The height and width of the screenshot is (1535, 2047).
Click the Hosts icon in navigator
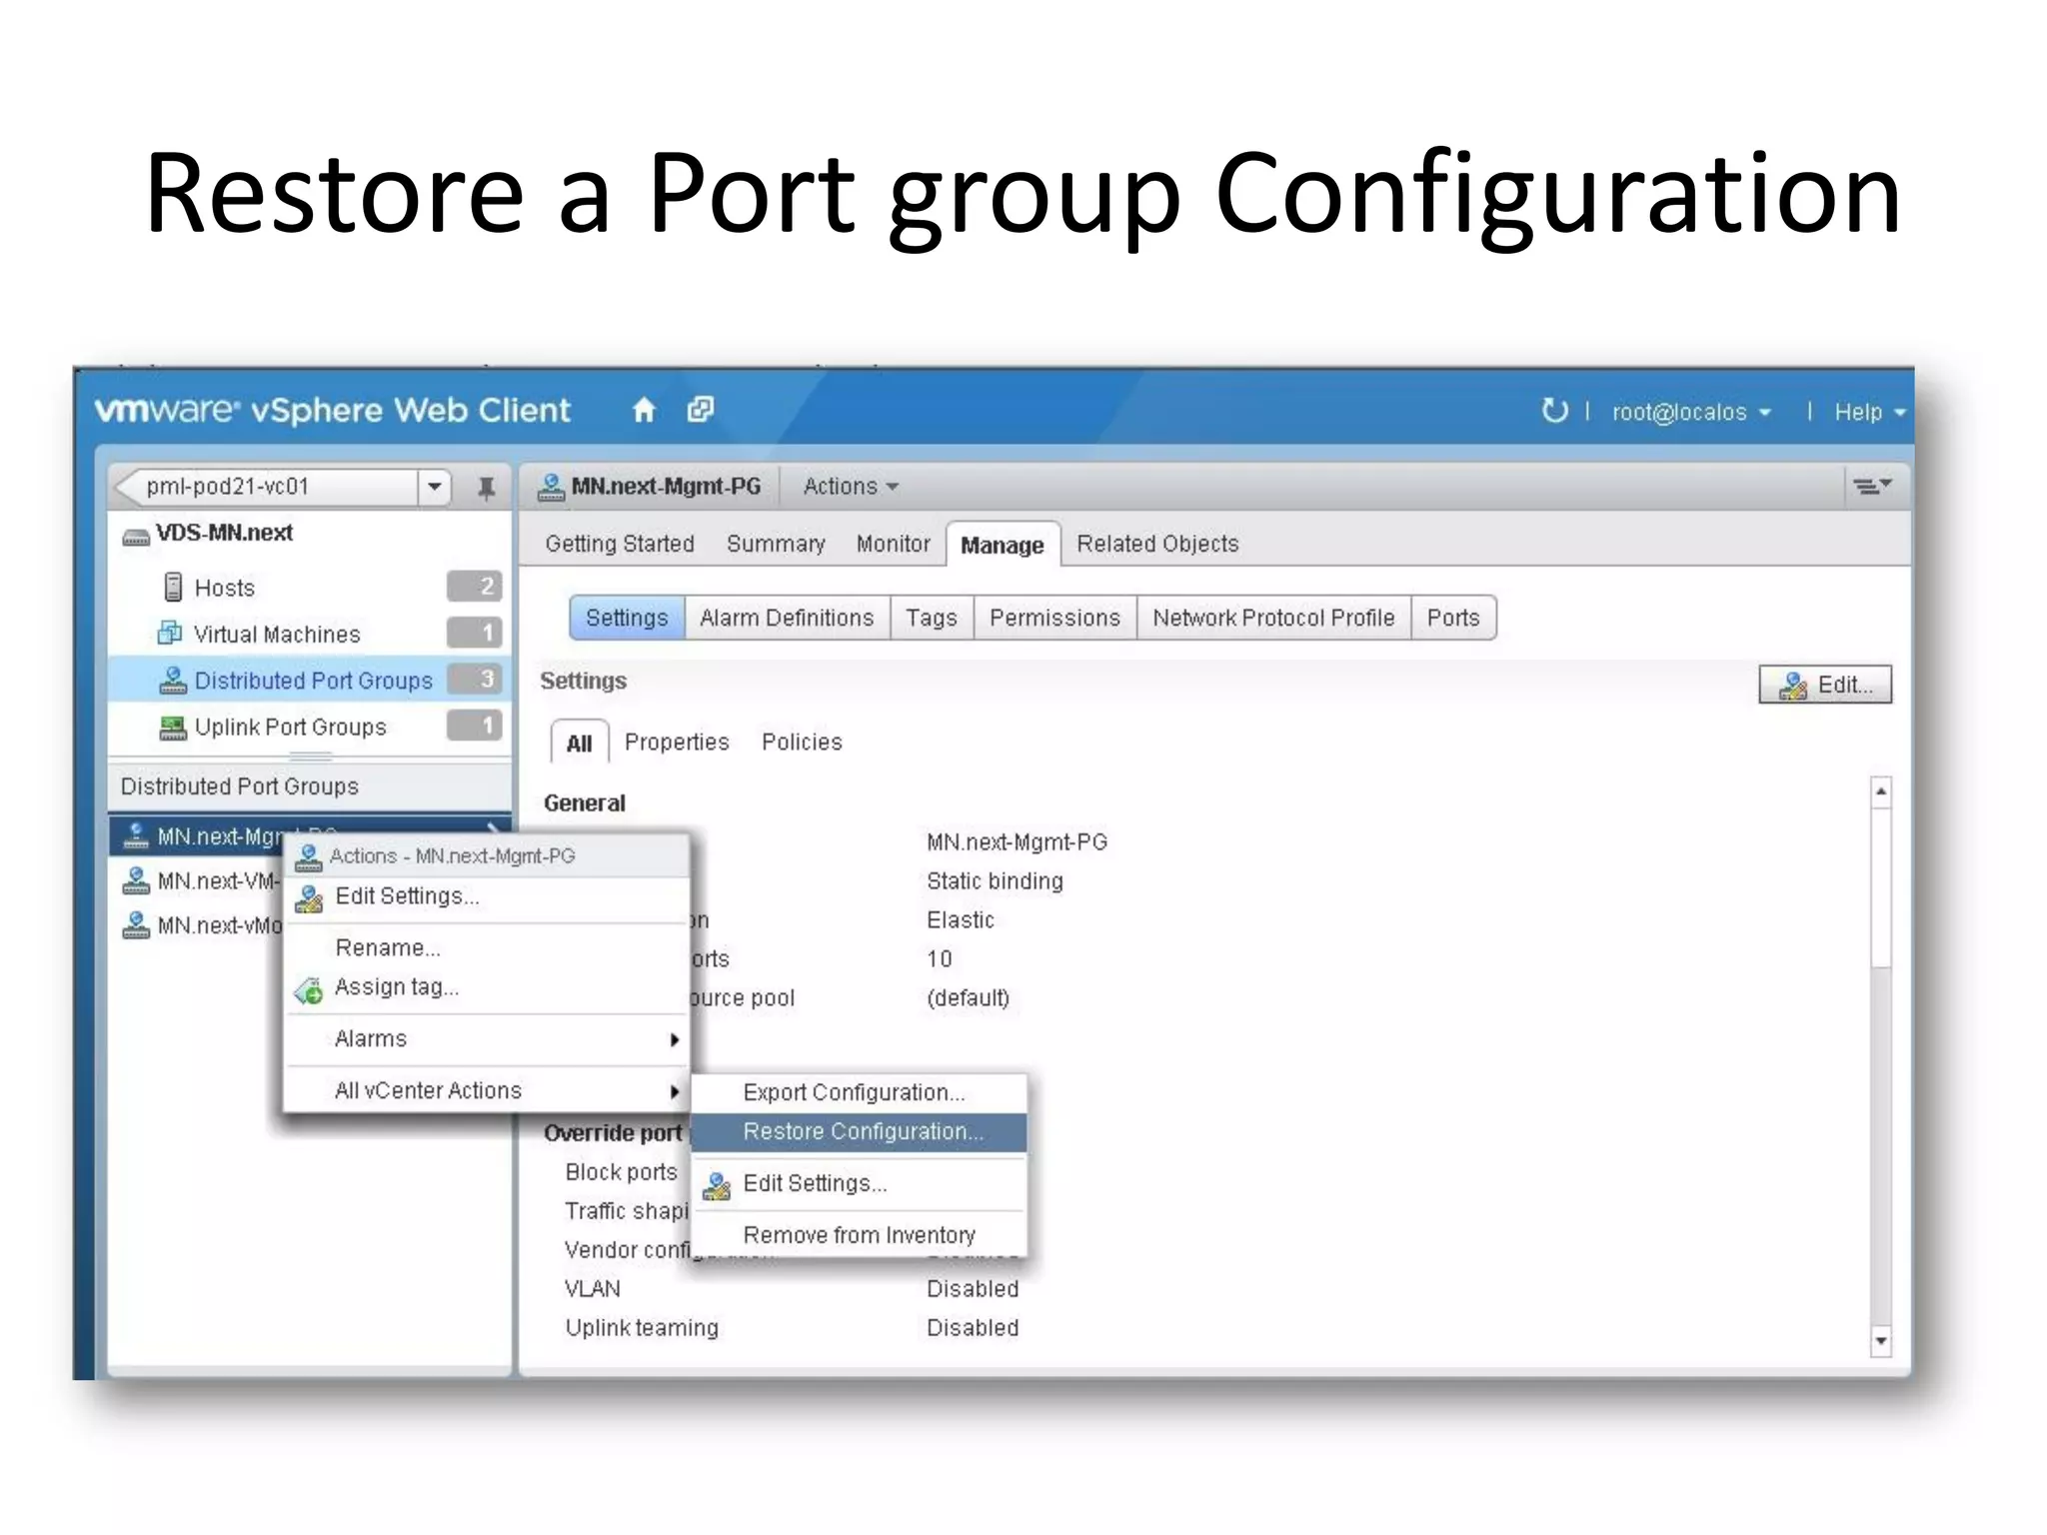pyautogui.click(x=173, y=587)
